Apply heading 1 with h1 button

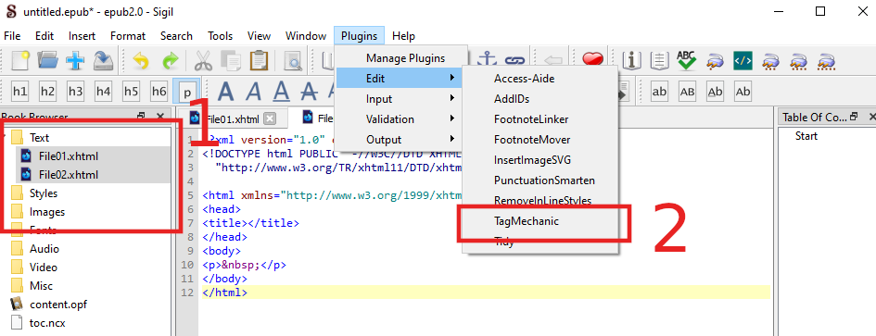[20, 91]
